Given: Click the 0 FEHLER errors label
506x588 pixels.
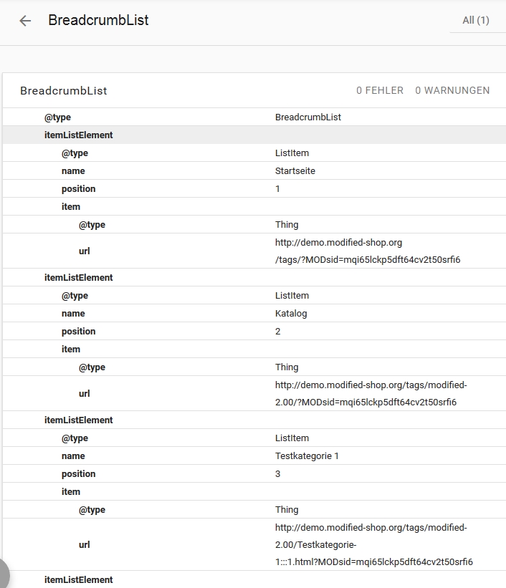Looking at the screenshot, I should pyautogui.click(x=380, y=90).
